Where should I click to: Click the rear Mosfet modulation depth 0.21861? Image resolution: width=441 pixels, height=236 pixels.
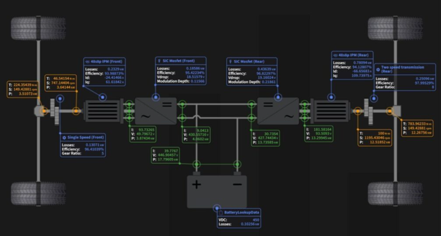(269, 82)
